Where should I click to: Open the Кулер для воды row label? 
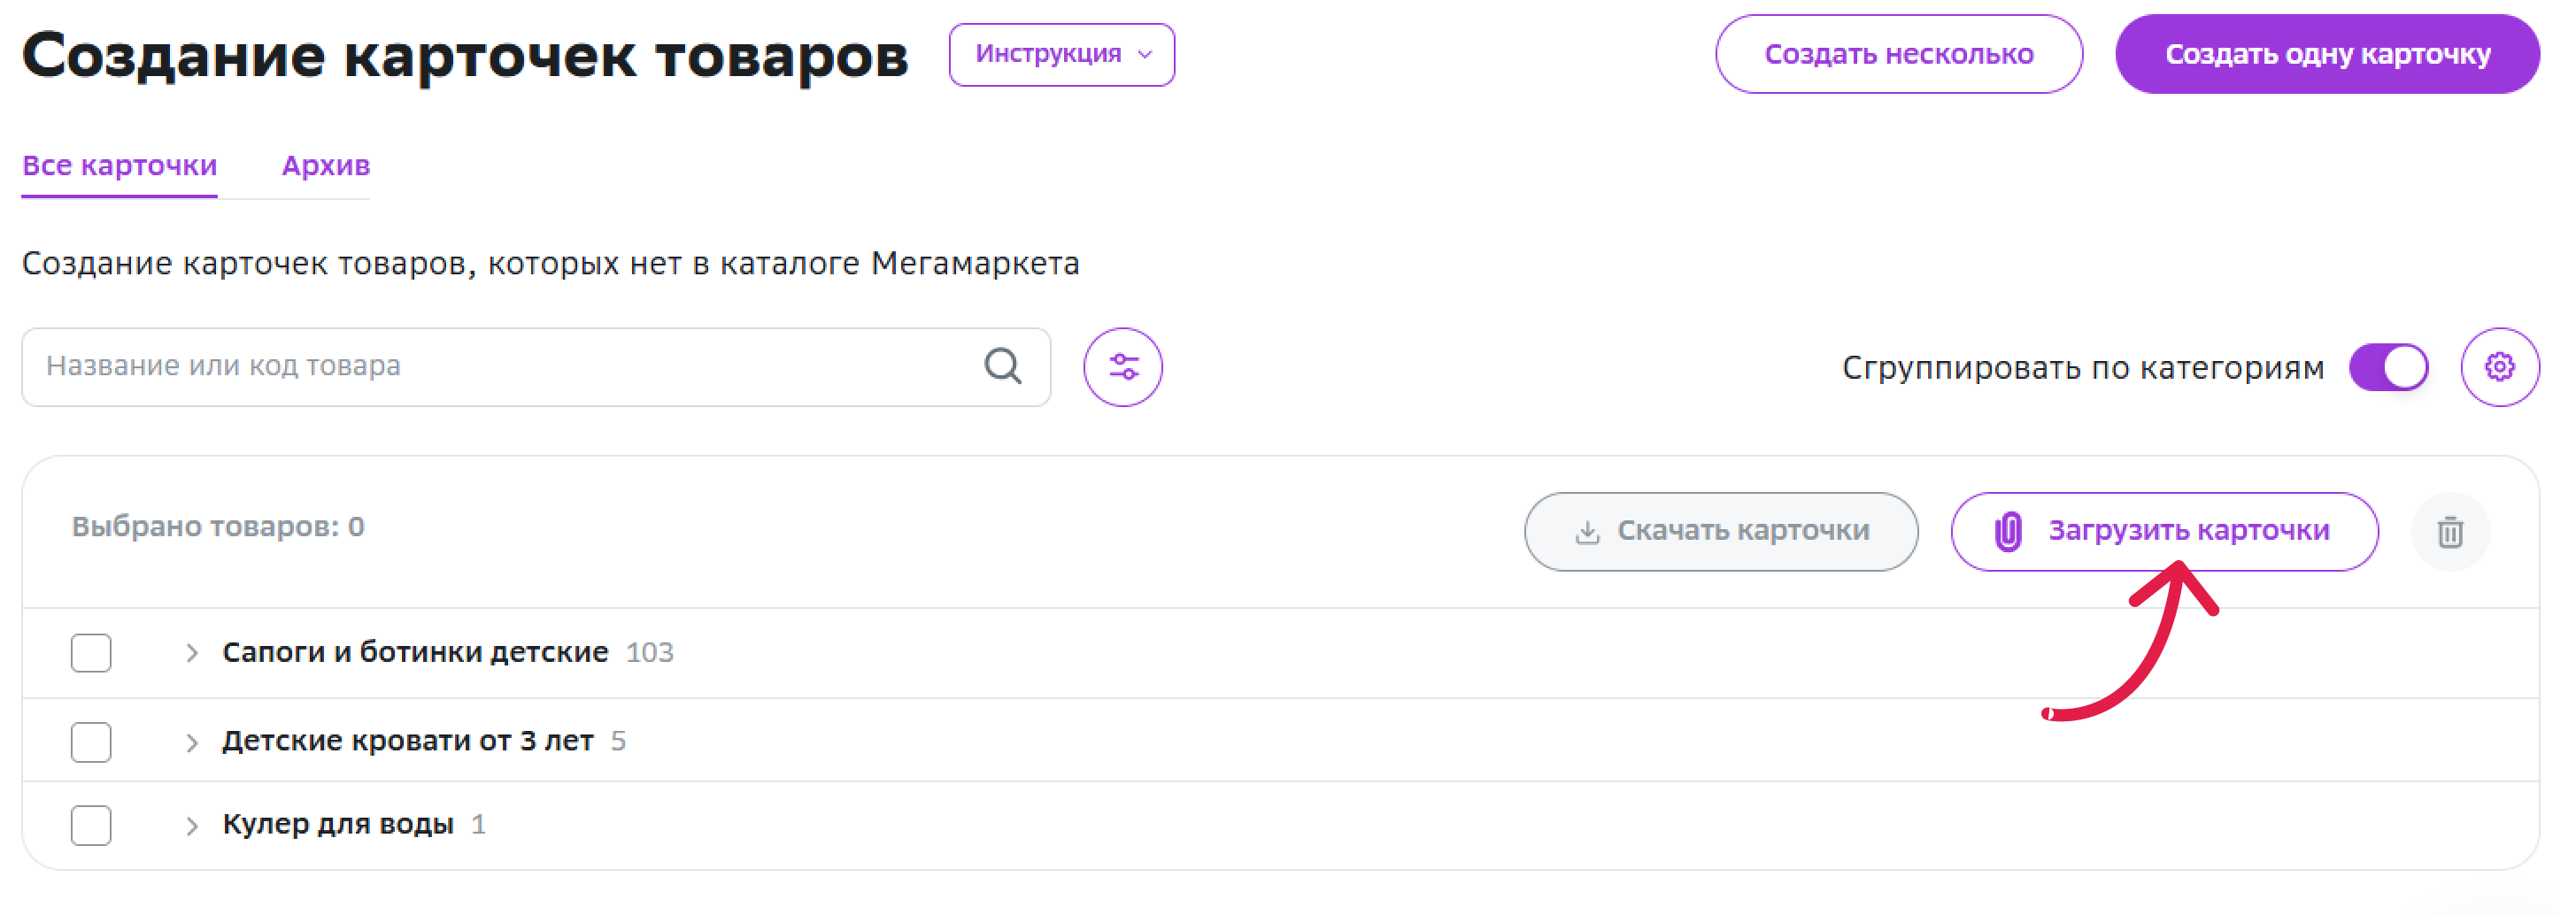338,824
